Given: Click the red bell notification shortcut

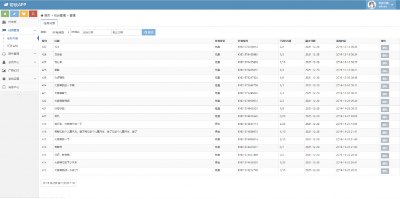Looking at the screenshot, I should [x=33, y=14].
